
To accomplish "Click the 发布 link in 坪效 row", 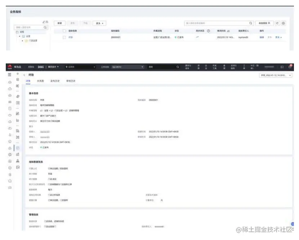I will tap(269, 37).
